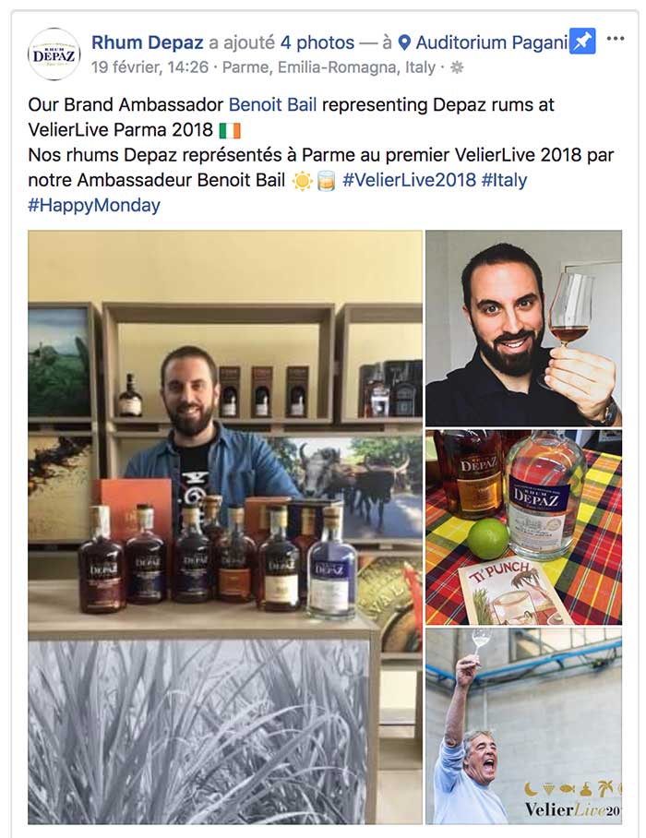Click the #HappyMonday hashtag
The height and width of the screenshot is (838, 646).
coord(94,205)
